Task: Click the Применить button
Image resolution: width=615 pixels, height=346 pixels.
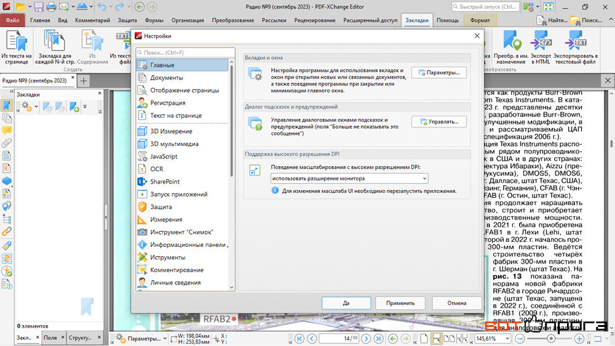Action: coord(400,303)
